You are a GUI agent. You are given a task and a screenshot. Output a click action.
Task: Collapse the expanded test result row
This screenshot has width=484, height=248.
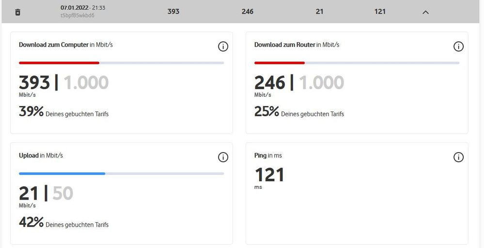pos(425,12)
